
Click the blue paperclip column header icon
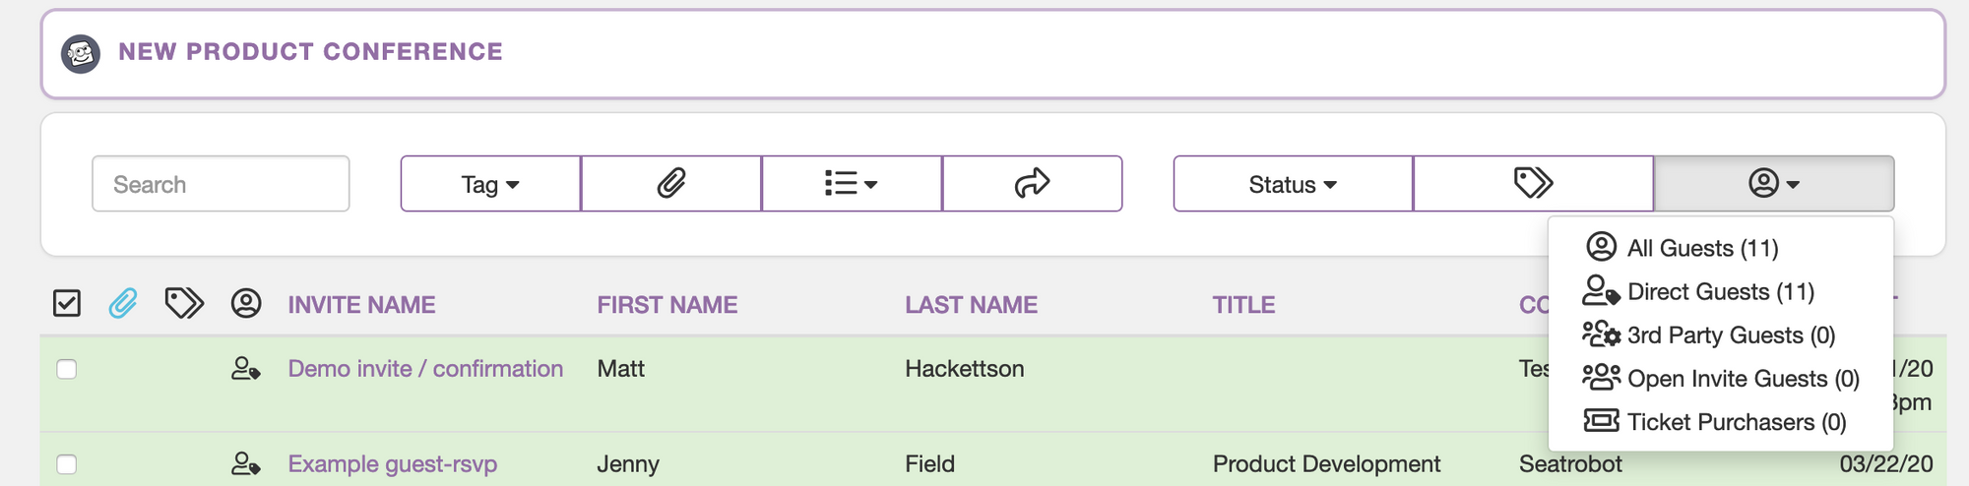123,303
